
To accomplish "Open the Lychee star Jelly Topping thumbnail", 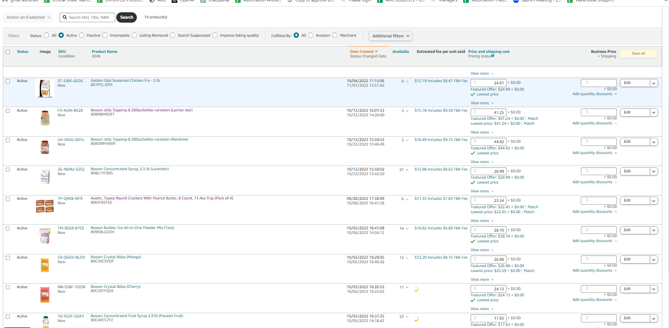I will pos(45,118).
